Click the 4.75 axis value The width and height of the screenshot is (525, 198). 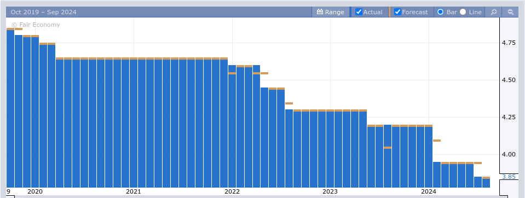point(509,43)
